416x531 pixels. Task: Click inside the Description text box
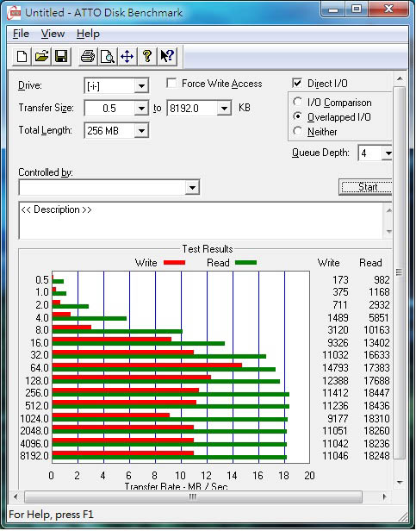click(202, 221)
